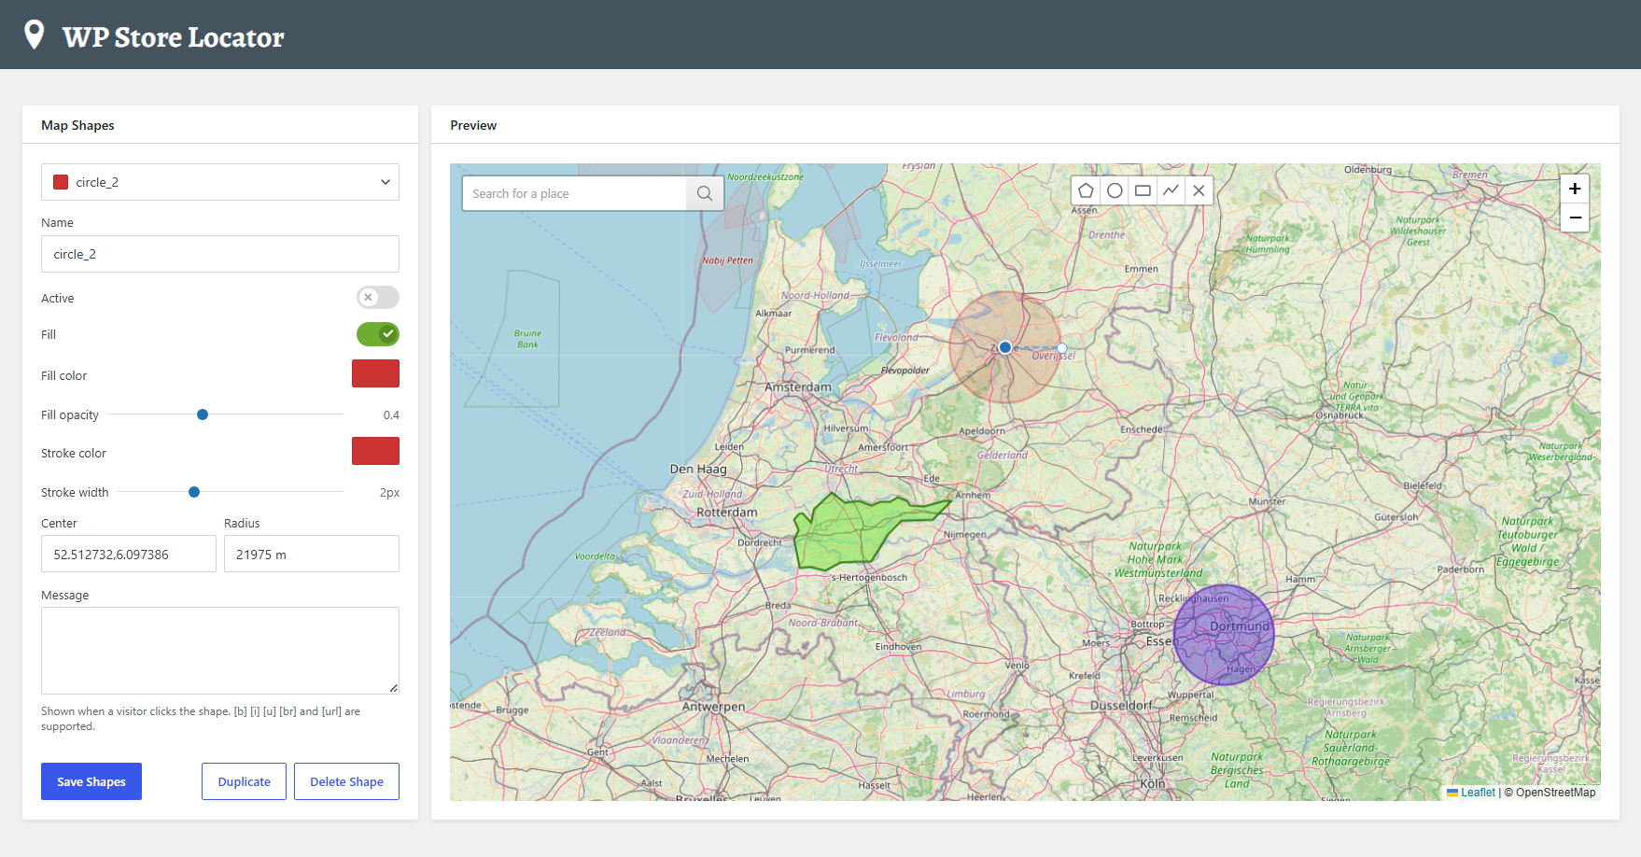Screen dimensions: 1641x857
Task: Click the WP Store Locator title
Action: click(174, 36)
